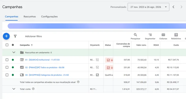This screenshot has height=99, width=186.
Task: Collapse the Rascunhos em andamento row
Action: click(x=14, y=52)
